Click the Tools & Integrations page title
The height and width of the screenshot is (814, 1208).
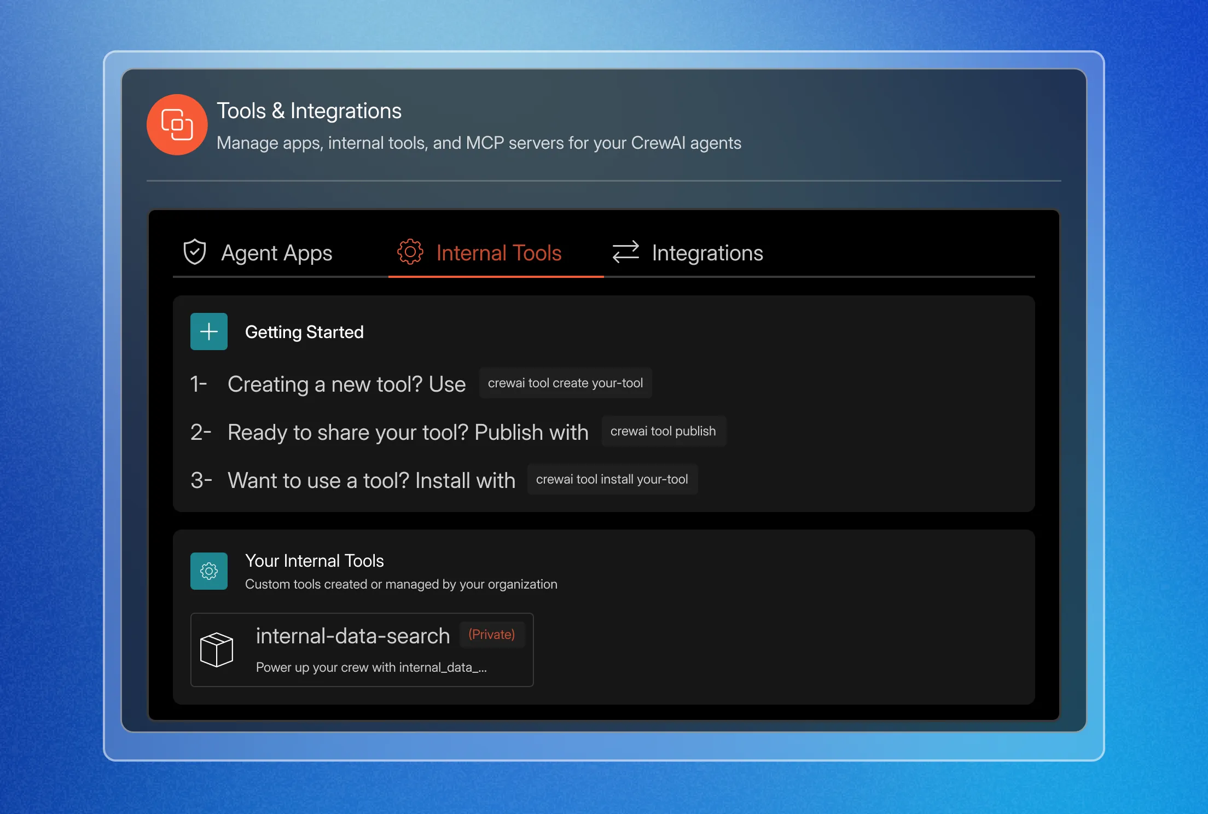coord(309,111)
